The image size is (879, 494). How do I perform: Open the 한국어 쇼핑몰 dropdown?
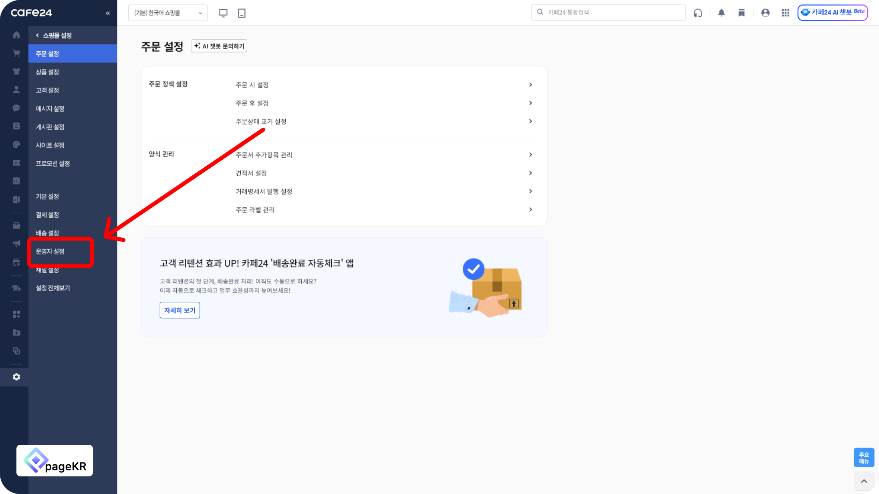pos(168,13)
